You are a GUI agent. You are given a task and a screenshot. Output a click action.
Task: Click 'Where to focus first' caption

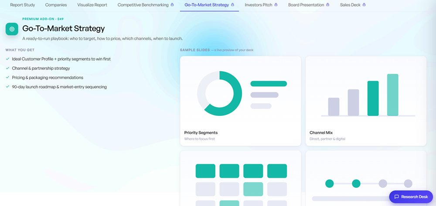pyautogui.click(x=199, y=139)
